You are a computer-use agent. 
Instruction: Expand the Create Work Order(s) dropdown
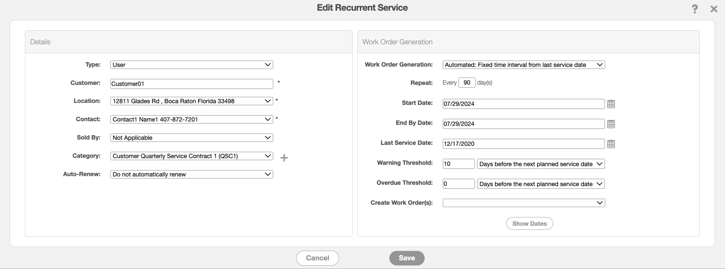coord(523,203)
